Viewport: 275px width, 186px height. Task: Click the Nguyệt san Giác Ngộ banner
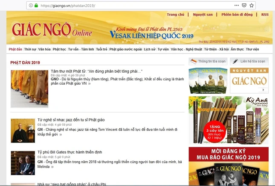[249, 80]
